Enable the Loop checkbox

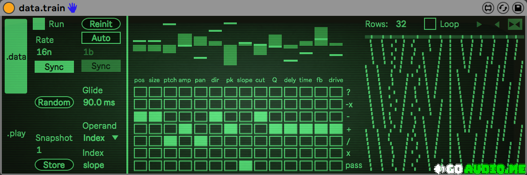[x=430, y=24]
